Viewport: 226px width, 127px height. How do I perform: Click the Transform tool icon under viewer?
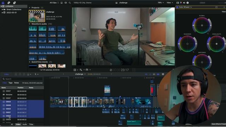coord(75,70)
